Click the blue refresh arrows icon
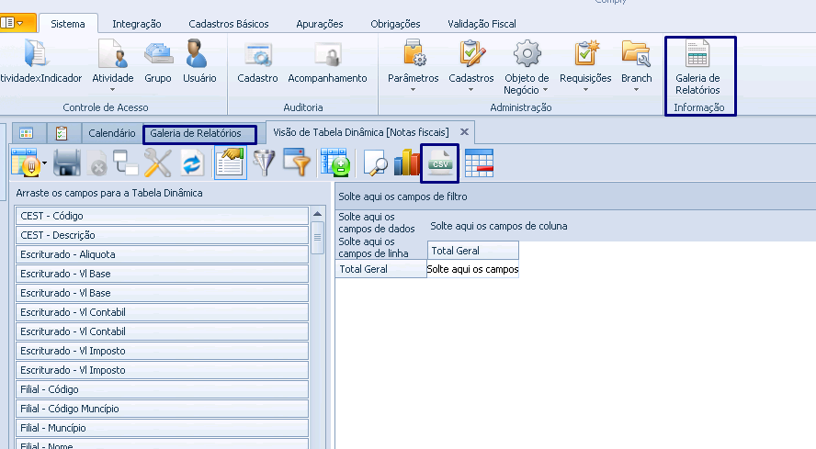This screenshot has height=449, width=816. [x=192, y=163]
